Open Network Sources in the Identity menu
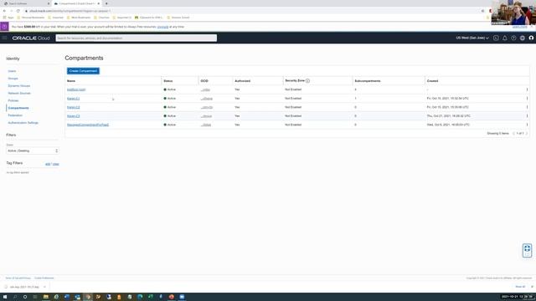Viewport: 536px width, 301px height. pyautogui.click(x=19, y=93)
